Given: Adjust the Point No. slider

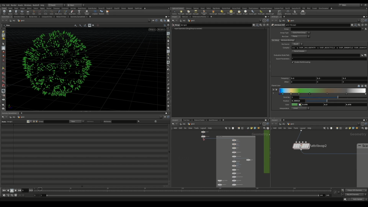Looking at the screenshot, I should (x=333, y=97).
